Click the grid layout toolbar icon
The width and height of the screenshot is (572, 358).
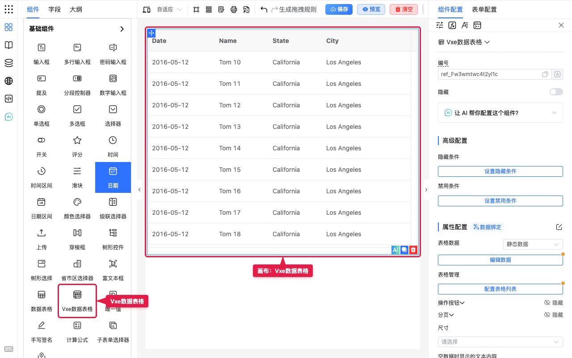pyautogui.click(x=209, y=9)
